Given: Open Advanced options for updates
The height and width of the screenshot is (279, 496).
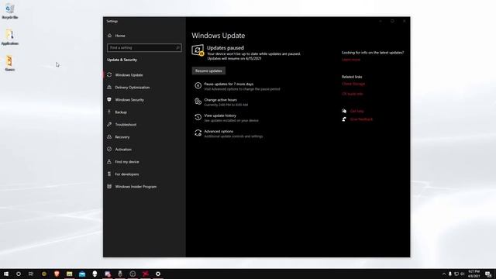Looking at the screenshot, I should (219, 132).
